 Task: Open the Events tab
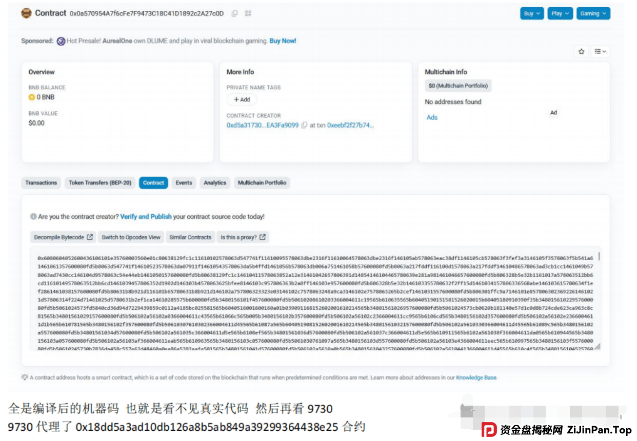pyautogui.click(x=184, y=183)
